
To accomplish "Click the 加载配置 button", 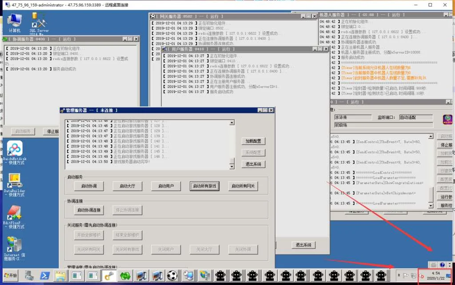I will click(x=253, y=141).
